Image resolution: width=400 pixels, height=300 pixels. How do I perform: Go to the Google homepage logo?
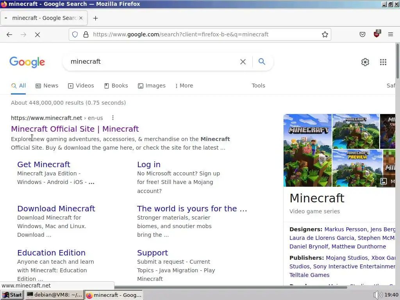click(x=27, y=62)
